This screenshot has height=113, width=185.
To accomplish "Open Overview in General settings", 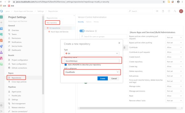I will [15, 30].
